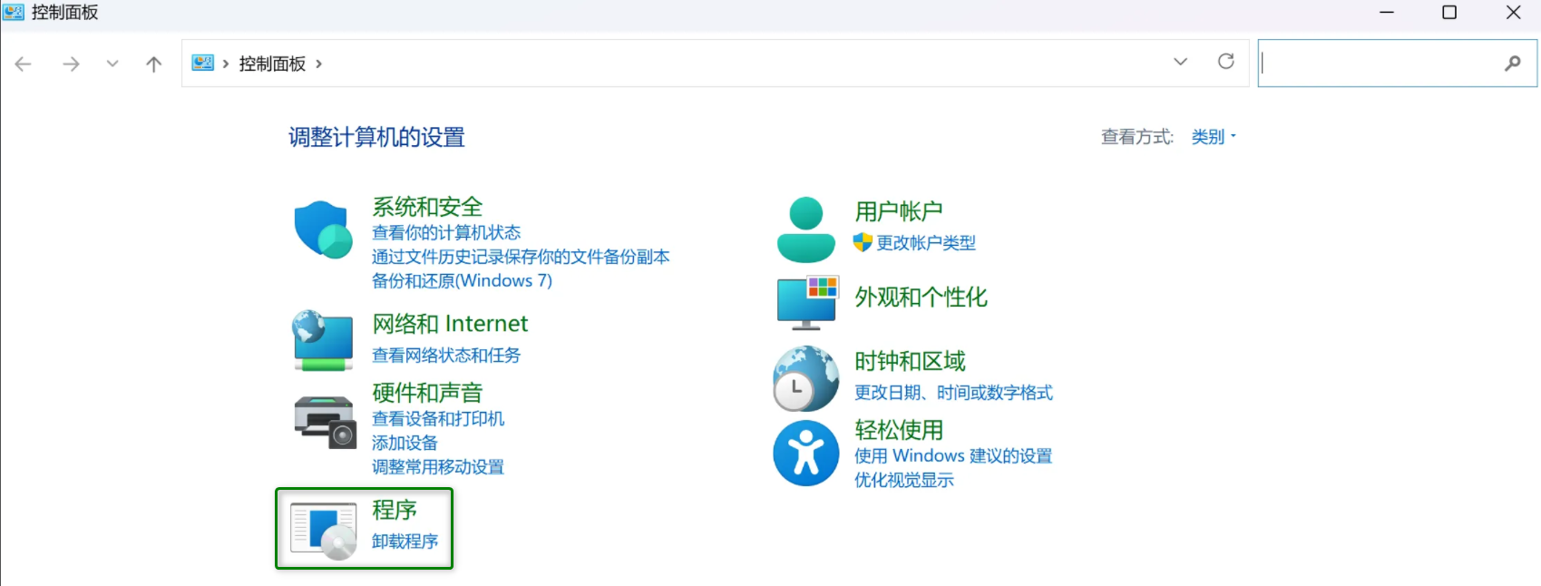Image resolution: width=1541 pixels, height=586 pixels.
Task: Open the 类别 view-by dropdown
Action: 1214,137
